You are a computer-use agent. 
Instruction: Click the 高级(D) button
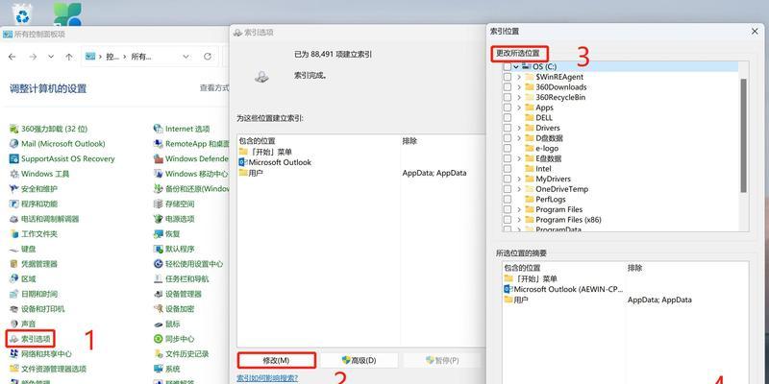tap(356, 360)
